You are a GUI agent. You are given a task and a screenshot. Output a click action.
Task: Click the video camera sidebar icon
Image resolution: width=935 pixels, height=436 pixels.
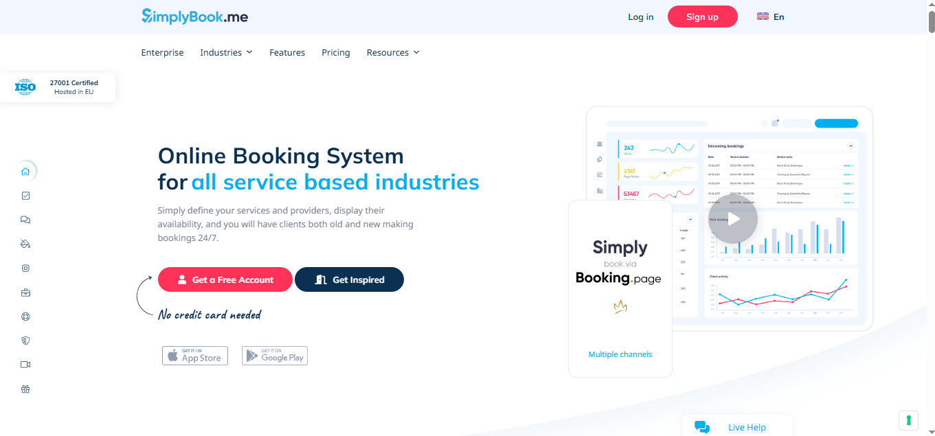(x=25, y=365)
